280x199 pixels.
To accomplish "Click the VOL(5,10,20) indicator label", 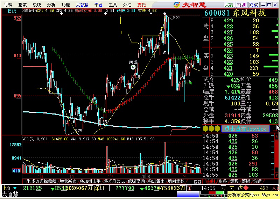I will (x=35, y=139).
